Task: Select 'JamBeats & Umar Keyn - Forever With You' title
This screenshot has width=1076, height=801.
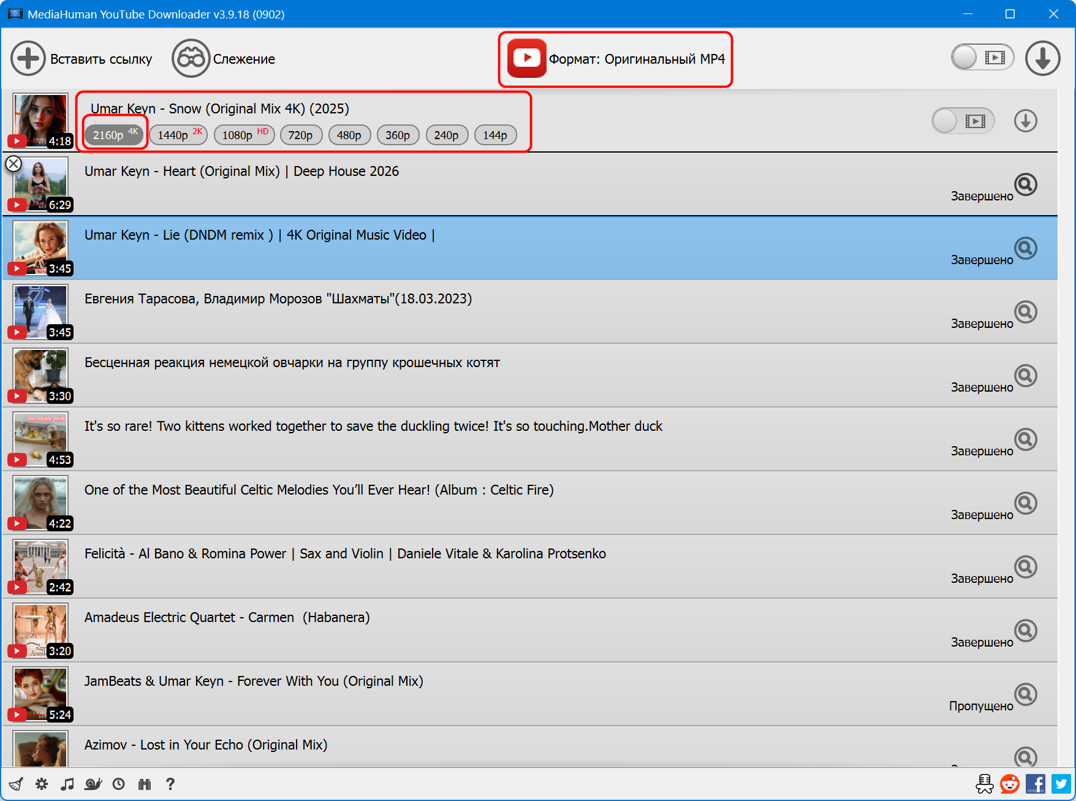Action: point(254,681)
